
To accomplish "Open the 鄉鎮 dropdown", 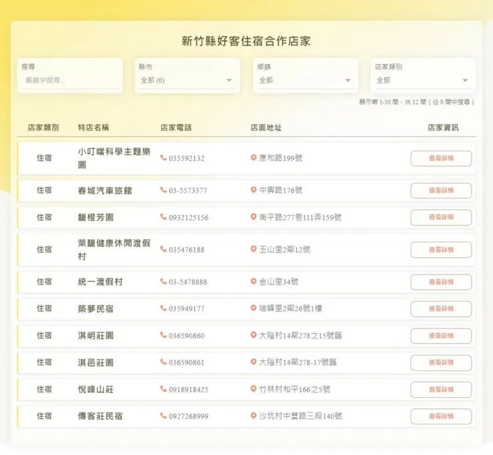I will click(305, 80).
